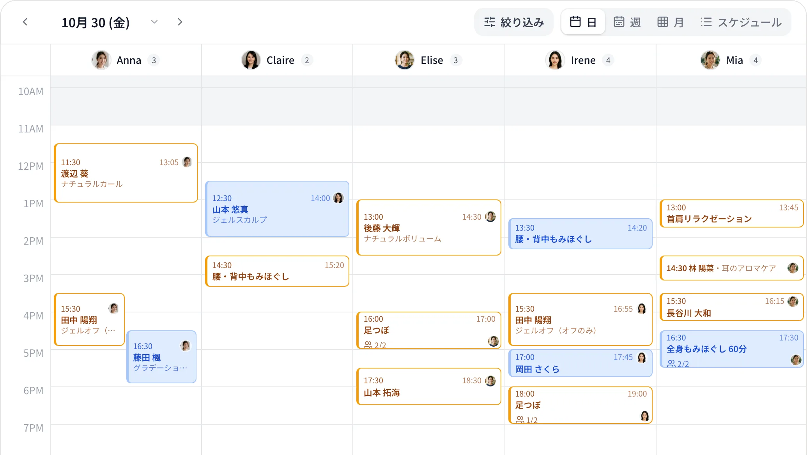The image size is (807, 455).
Task: Go to the next day with right arrow
Action: [x=180, y=22]
